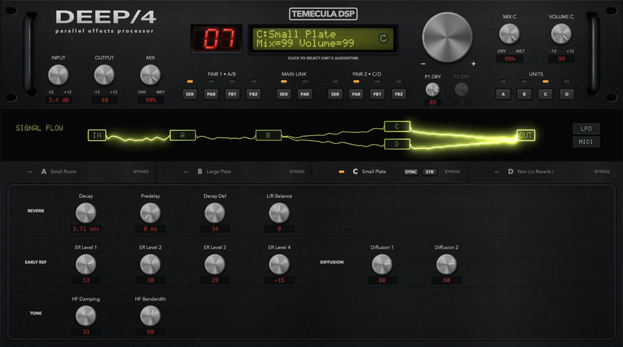Click the OUT node in signal flow
This screenshot has height=347, width=623.
pos(525,135)
